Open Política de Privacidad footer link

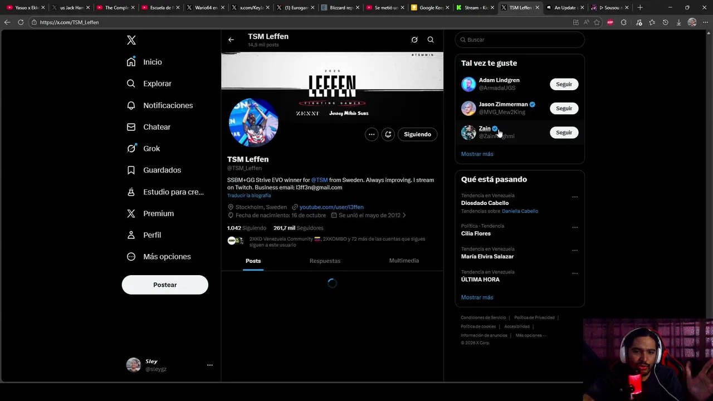(x=534, y=317)
